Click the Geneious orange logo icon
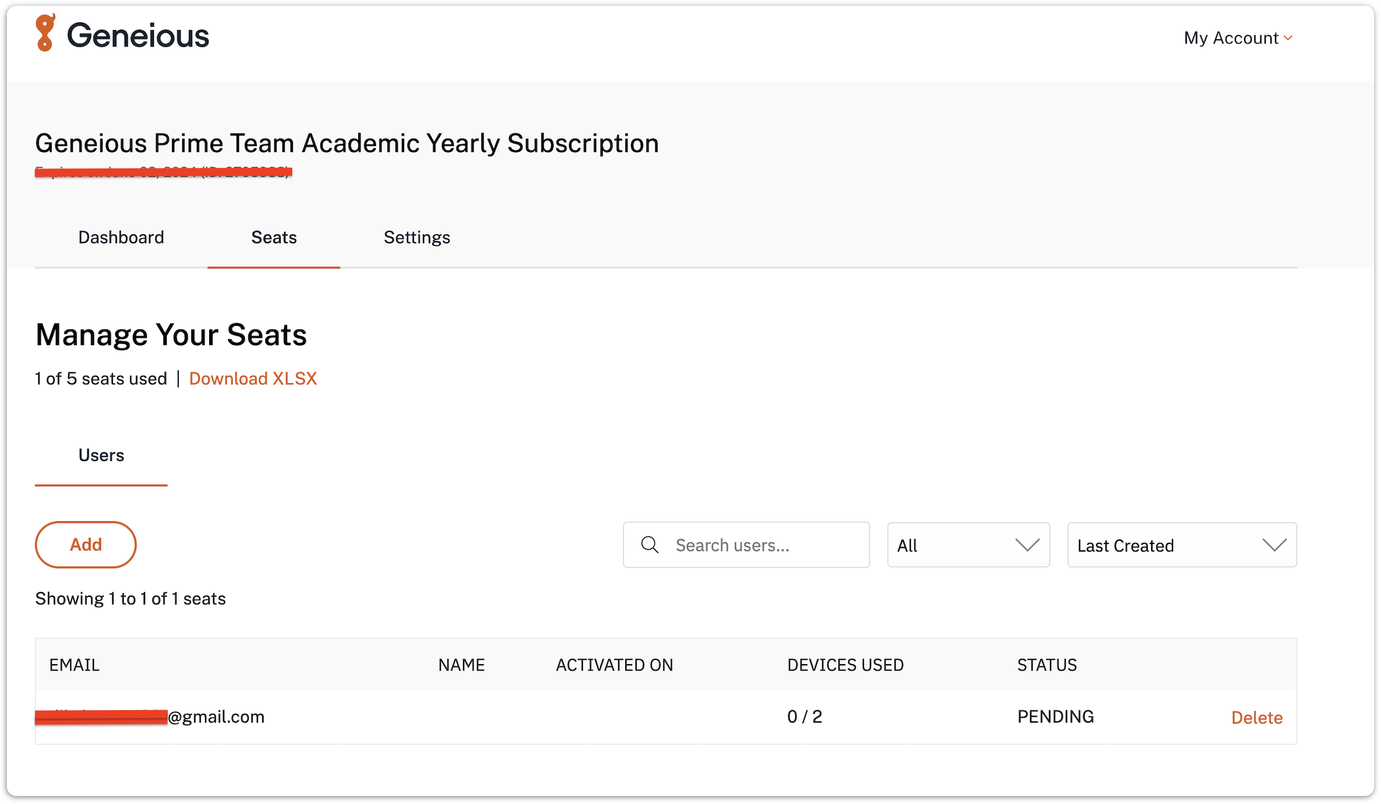 pos(45,33)
